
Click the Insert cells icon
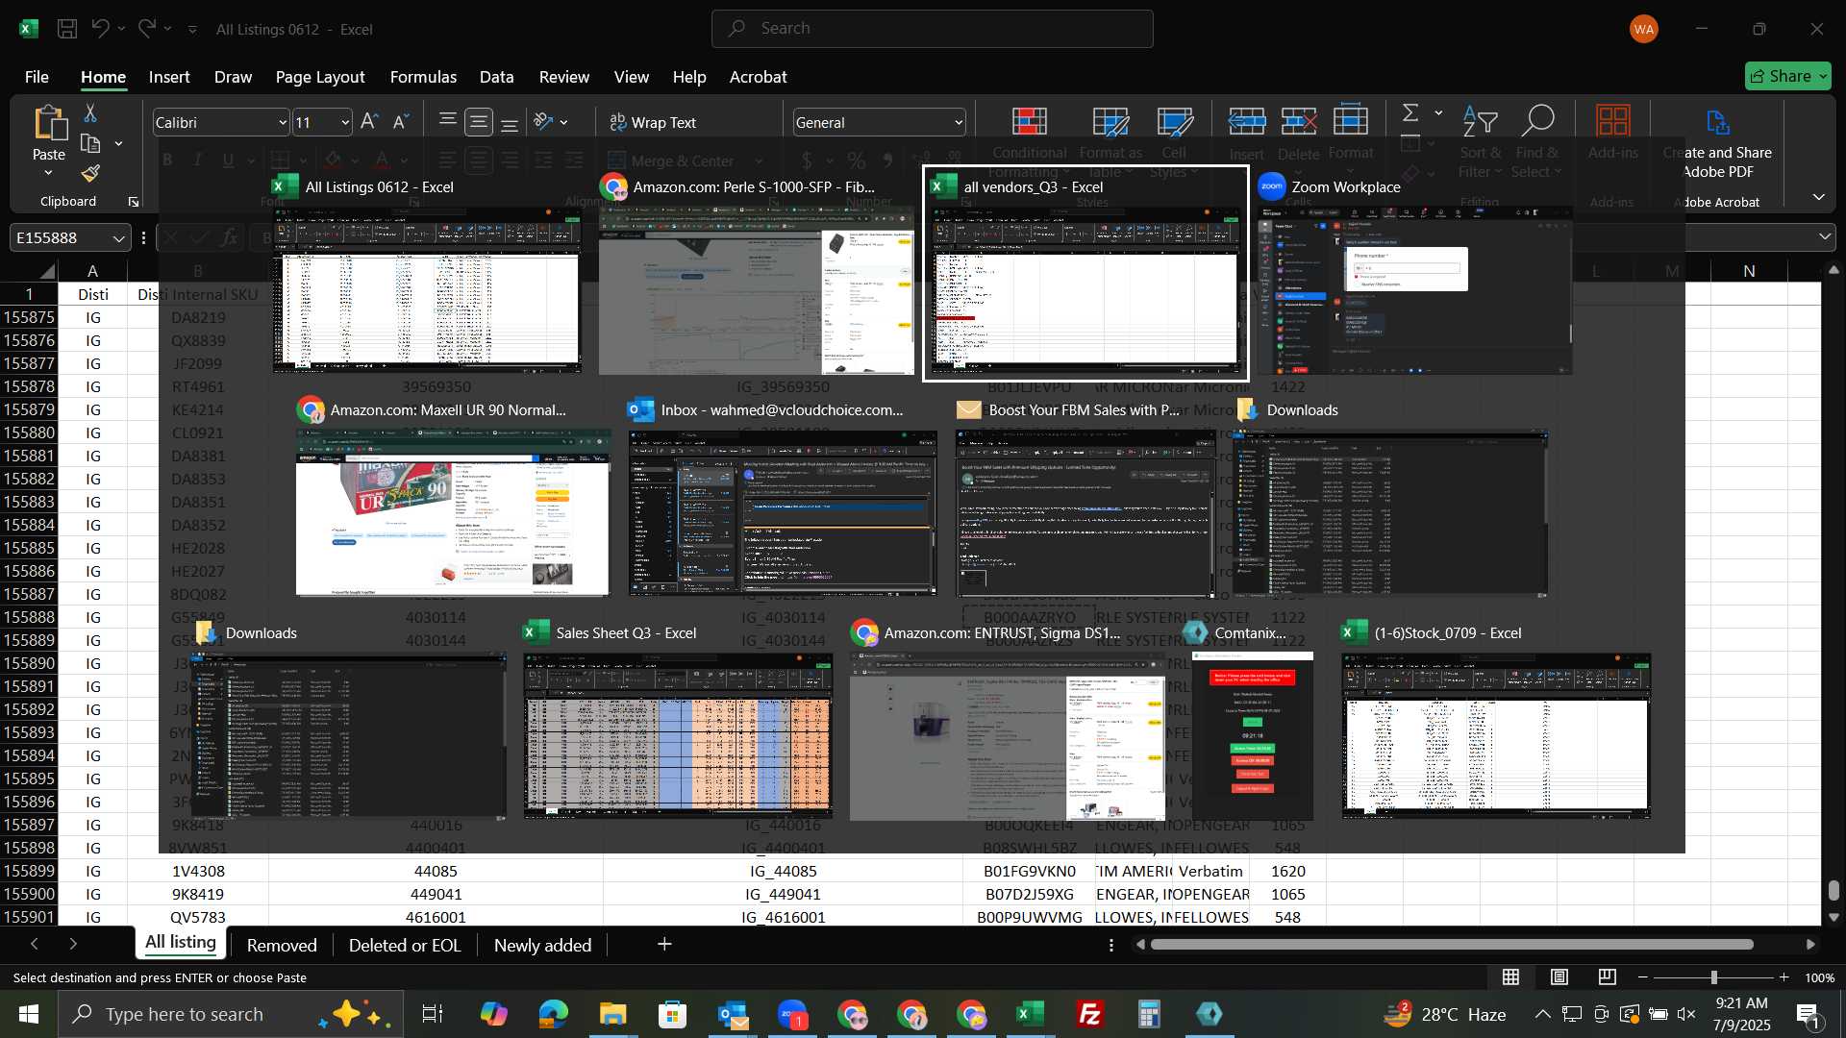[1247, 121]
